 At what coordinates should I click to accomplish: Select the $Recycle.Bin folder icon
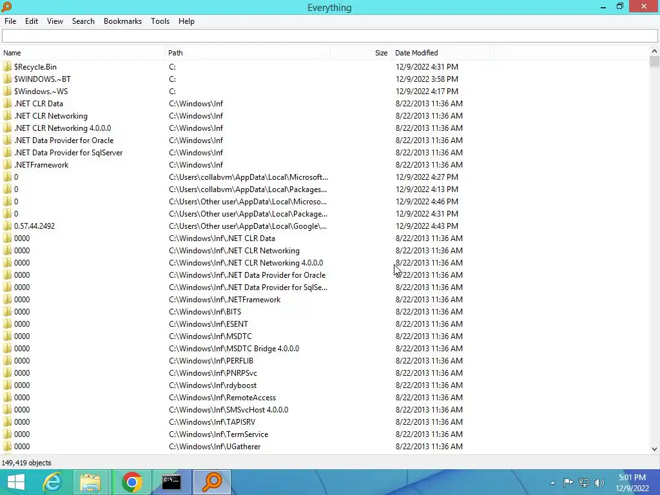pyautogui.click(x=7, y=66)
